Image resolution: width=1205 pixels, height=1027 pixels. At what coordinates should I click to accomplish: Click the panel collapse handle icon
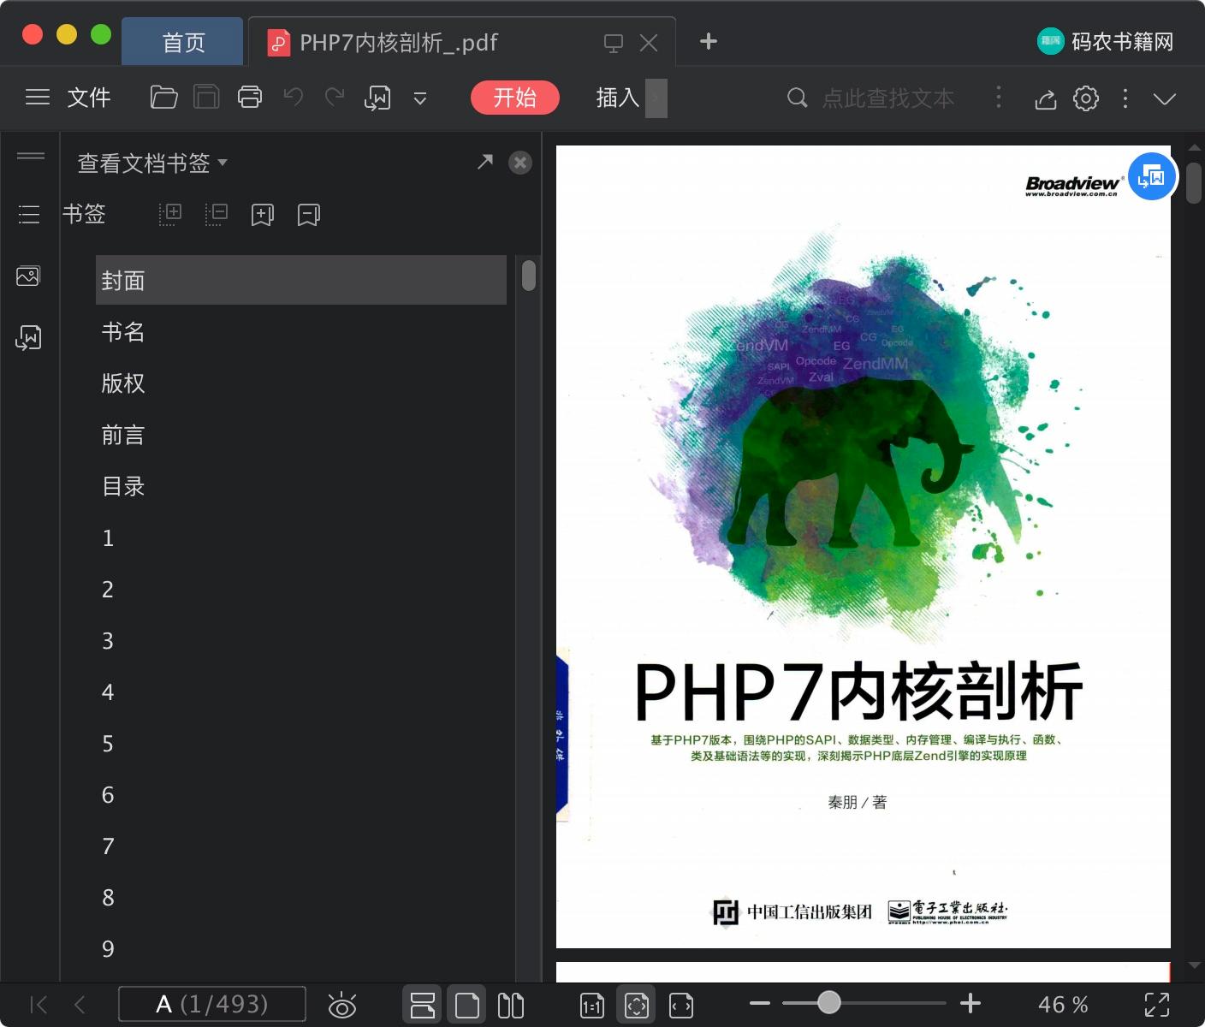tap(31, 155)
